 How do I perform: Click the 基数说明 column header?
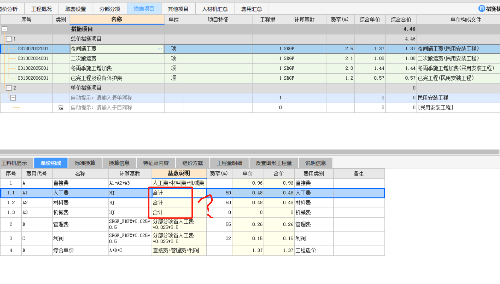179,173
